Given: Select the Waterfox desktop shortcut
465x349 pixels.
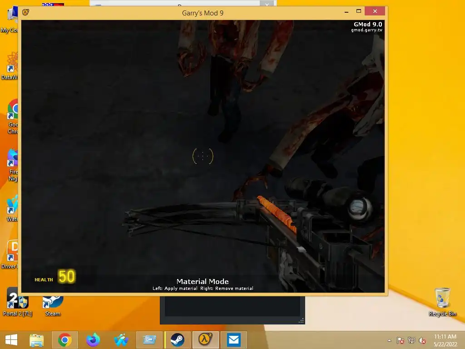Looking at the screenshot, I should point(11,208).
